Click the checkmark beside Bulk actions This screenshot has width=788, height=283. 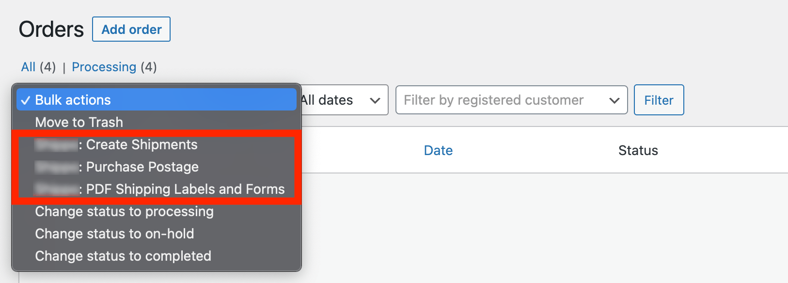click(27, 100)
